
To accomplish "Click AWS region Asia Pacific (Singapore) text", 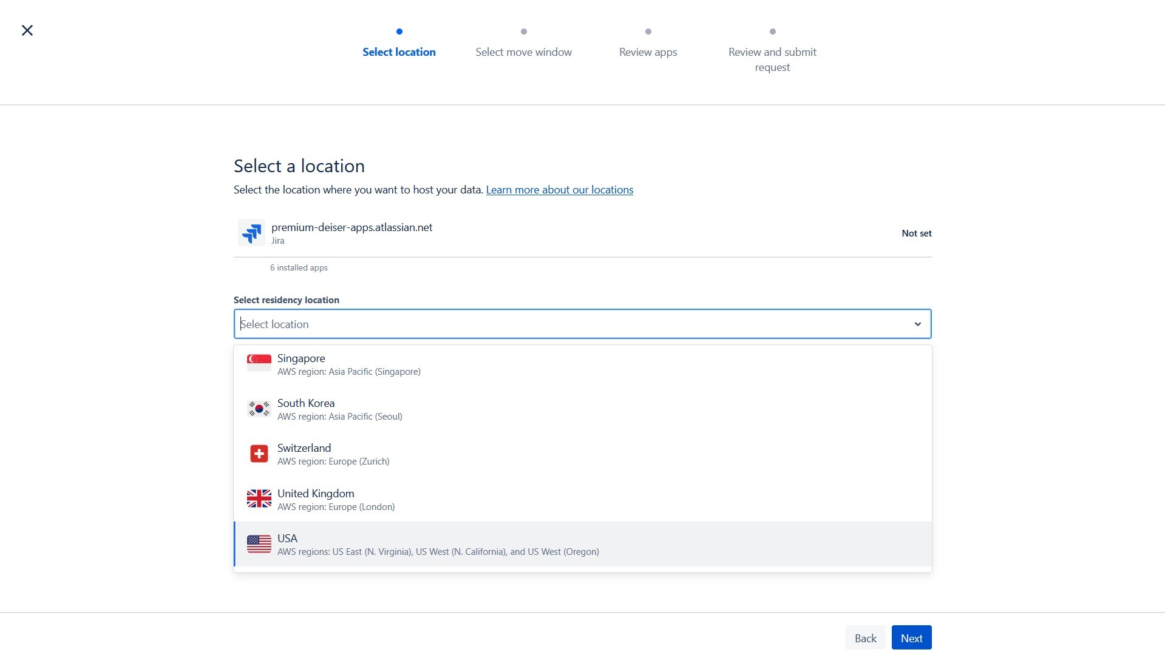I will [x=348, y=372].
